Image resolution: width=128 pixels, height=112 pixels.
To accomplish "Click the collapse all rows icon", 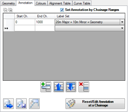I will click(5, 10).
